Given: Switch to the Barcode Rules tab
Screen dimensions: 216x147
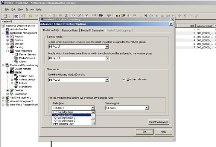Looking at the screenshot, I should [x=70, y=30].
